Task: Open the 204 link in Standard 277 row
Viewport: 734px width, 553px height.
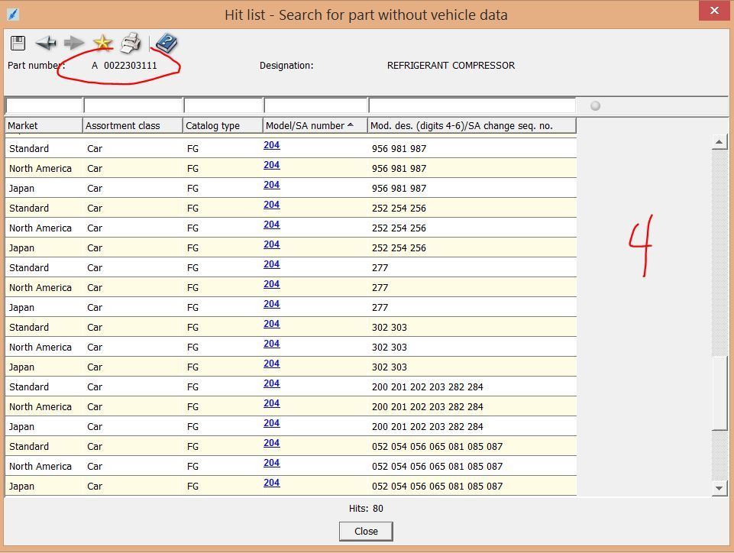Action: [271, 264]
